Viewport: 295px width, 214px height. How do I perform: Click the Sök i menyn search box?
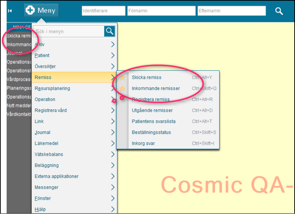pyautogui.click(x=69, y=32)
